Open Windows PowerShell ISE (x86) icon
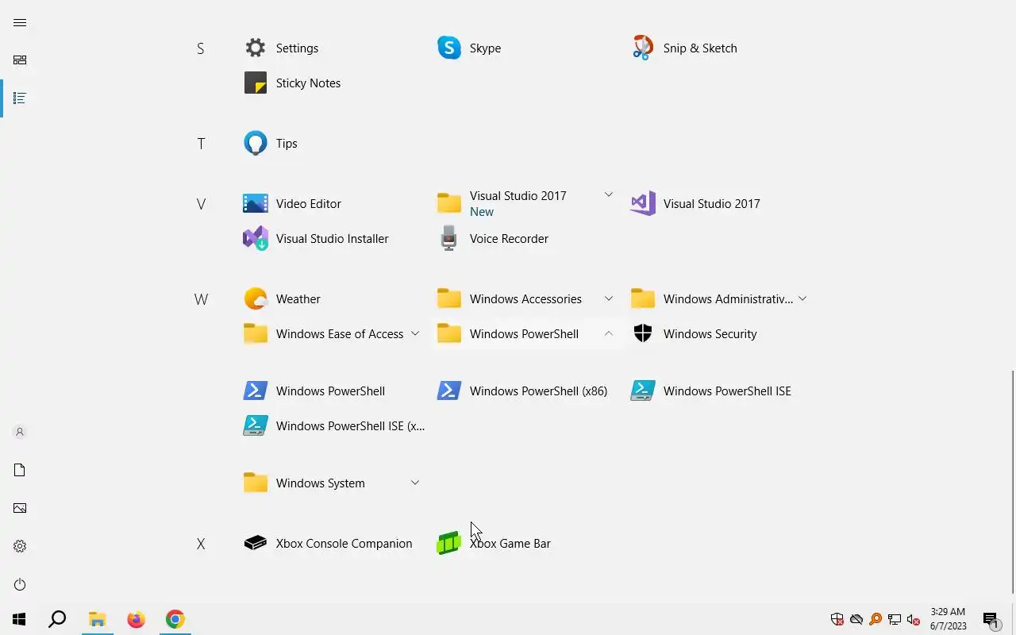This screenshot has height=635, width=1016. pyautogui.click(x=256, y=425)
